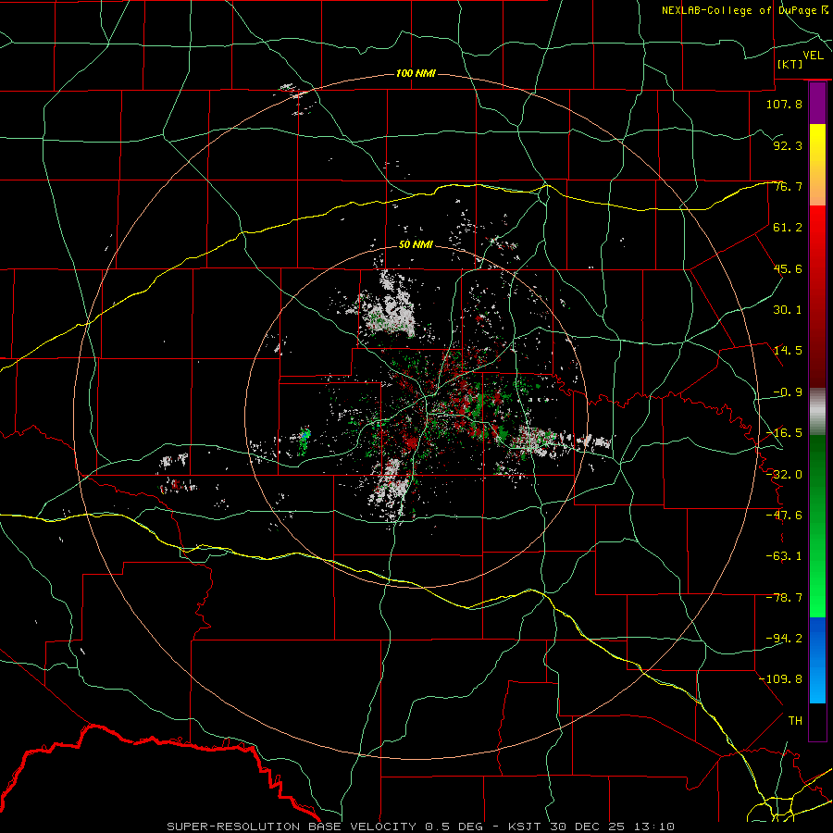Viewport: 833px width, 833px height.
Task: Select the -47.6 scale value
Action: [784, 516]
